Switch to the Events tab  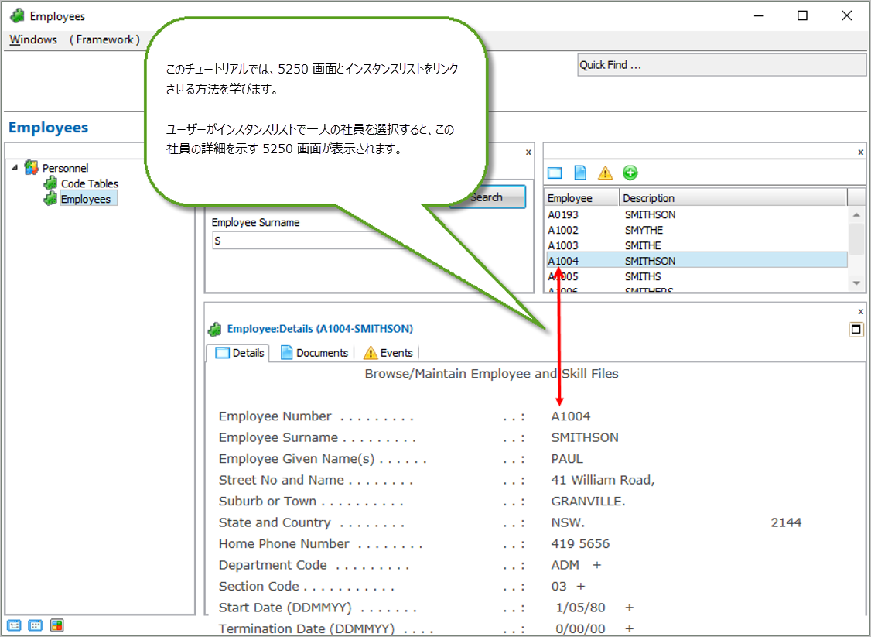pyautogui.click(x=388, y=353)
